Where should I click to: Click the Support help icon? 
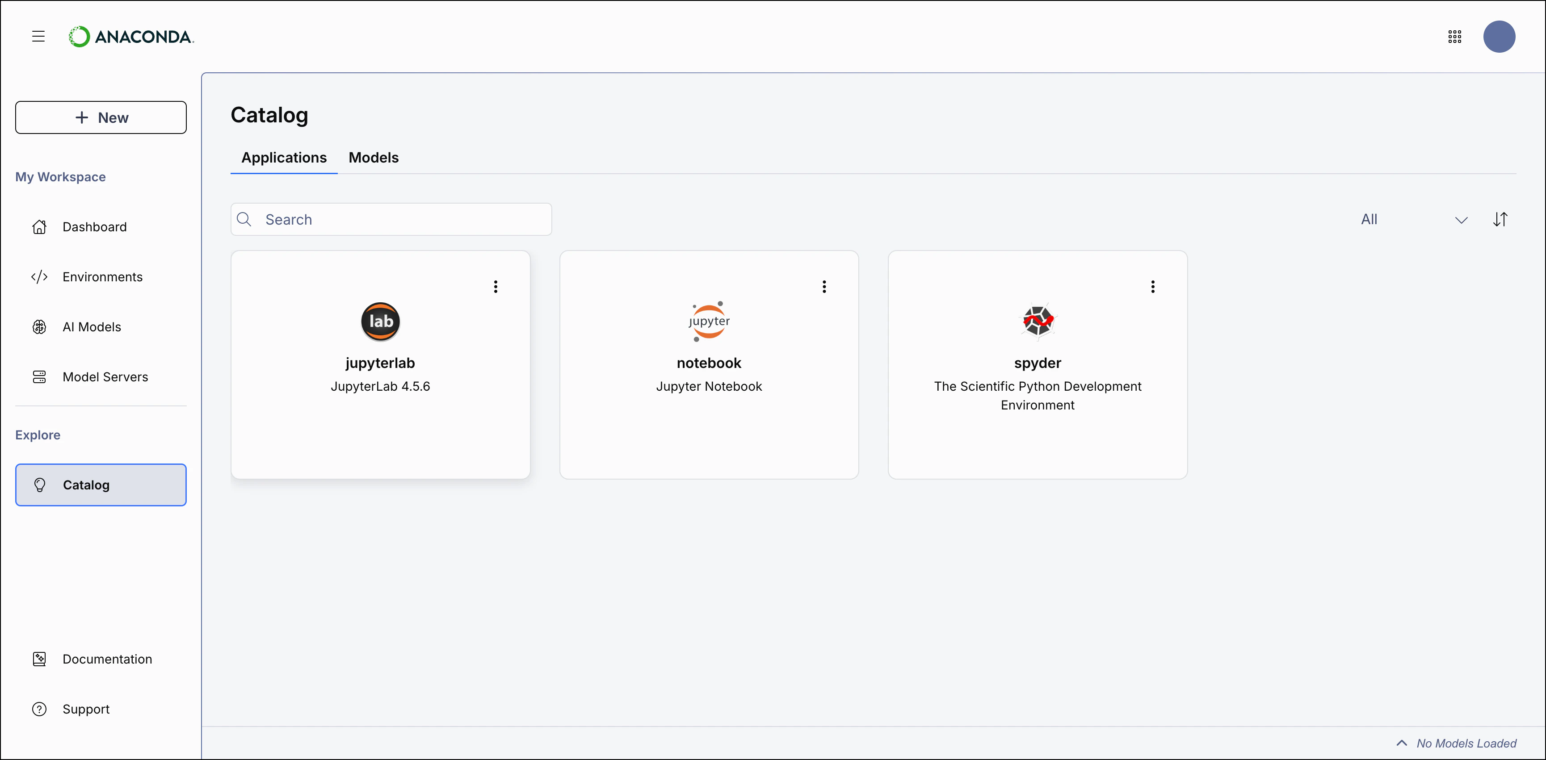pos(39,708)
